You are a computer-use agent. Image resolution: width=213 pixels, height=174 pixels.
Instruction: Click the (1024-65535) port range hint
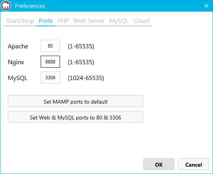(86, 78)
